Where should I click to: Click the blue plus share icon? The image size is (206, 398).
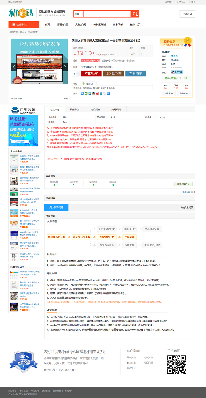82,93
